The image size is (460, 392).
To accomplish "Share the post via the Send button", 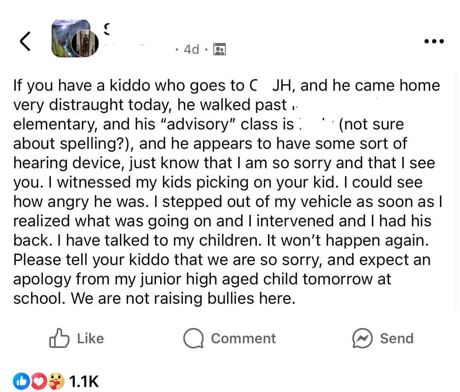I will (383, 338).
